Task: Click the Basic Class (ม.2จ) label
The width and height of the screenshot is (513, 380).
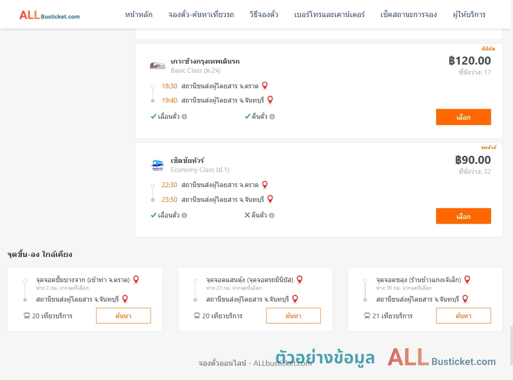Action: click(196, 70)
